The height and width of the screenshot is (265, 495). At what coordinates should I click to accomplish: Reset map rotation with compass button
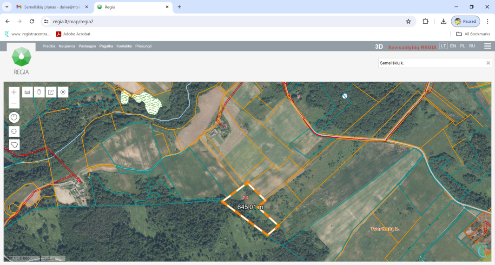point(14,117)
